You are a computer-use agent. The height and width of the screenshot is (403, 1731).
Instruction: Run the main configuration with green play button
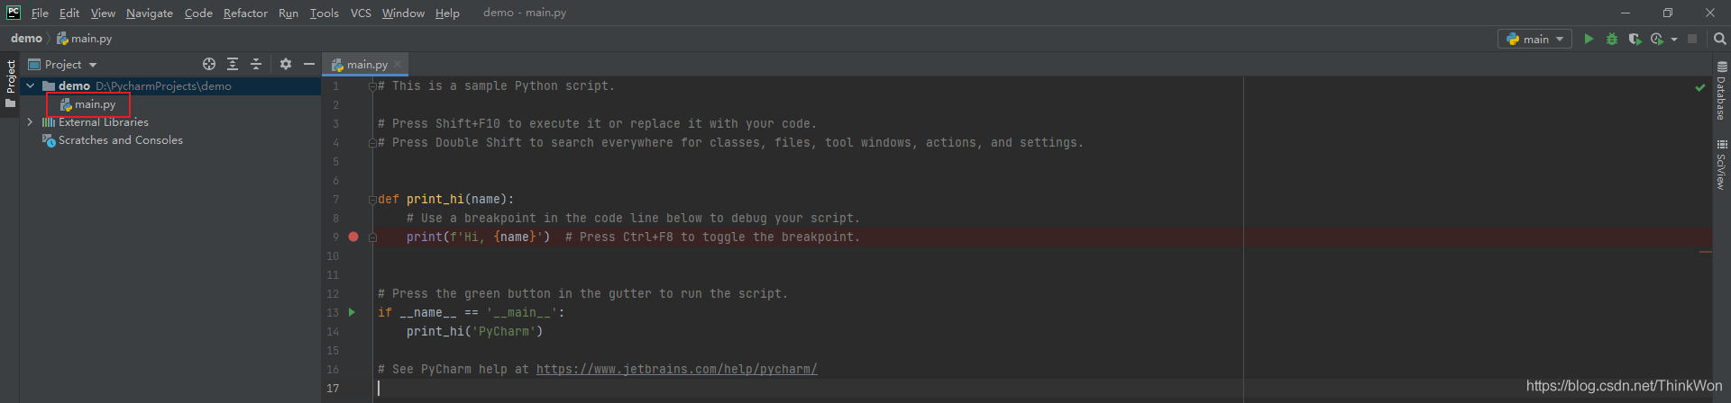1589,39
